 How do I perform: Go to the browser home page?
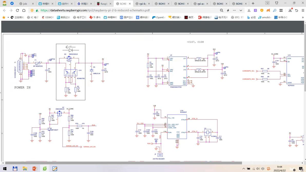point(24,11)
